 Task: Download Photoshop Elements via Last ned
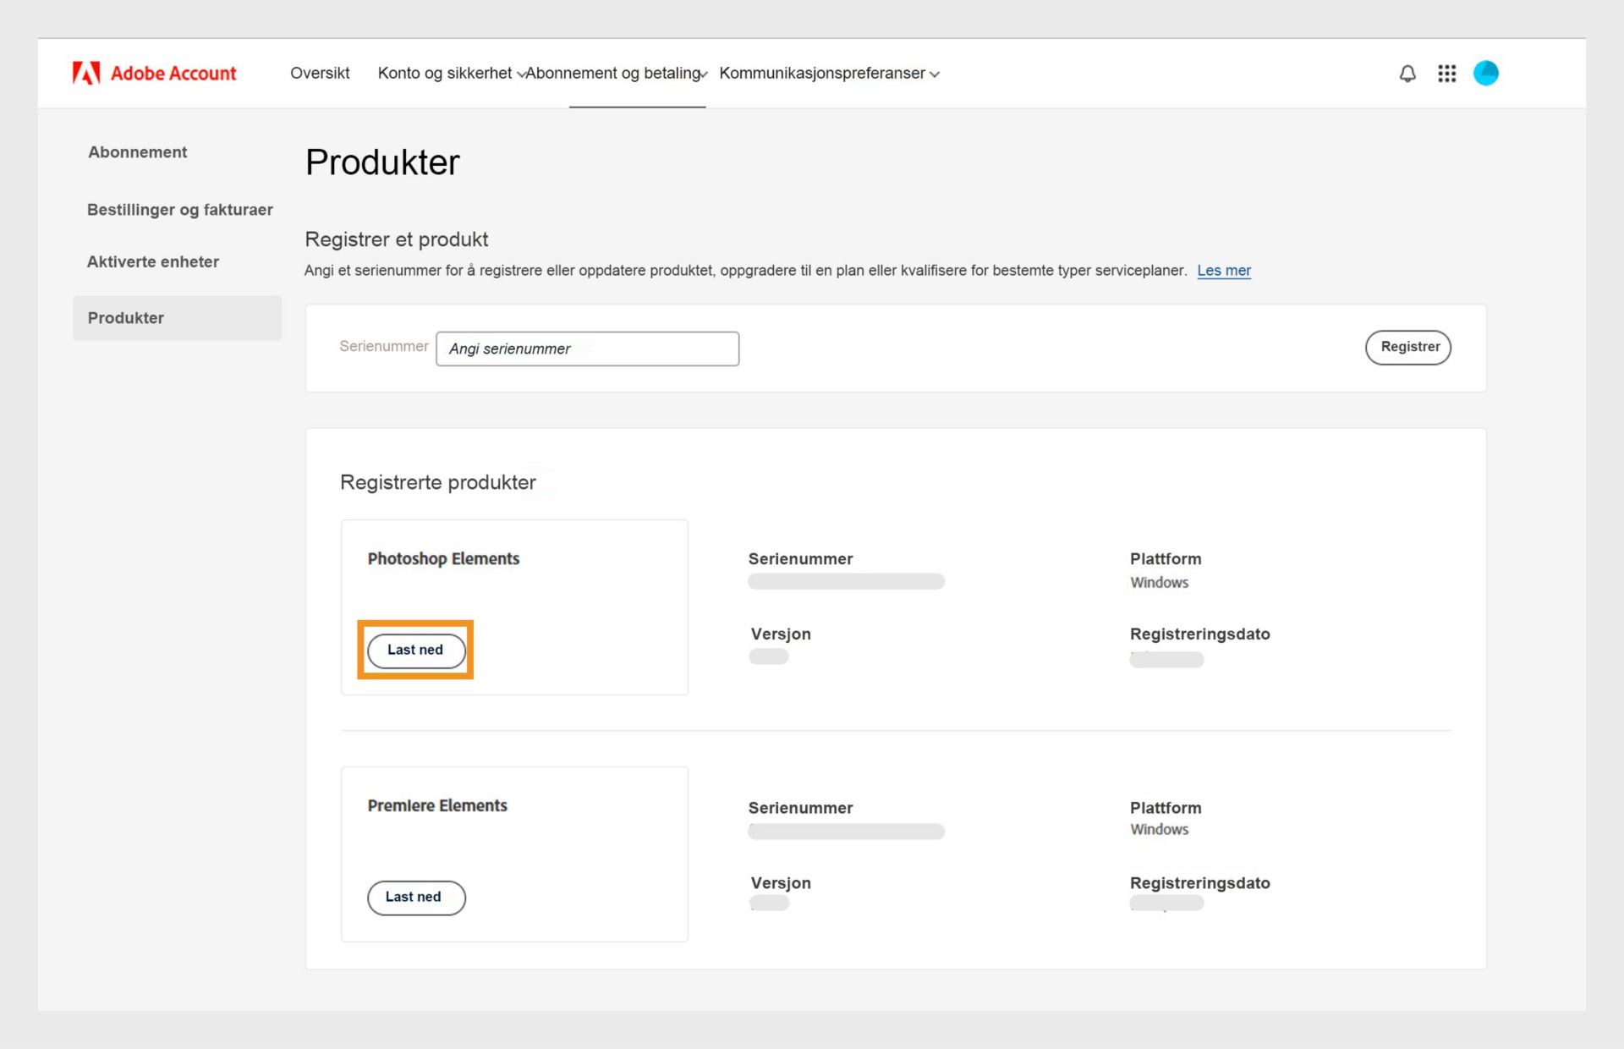tap(415, 651)
